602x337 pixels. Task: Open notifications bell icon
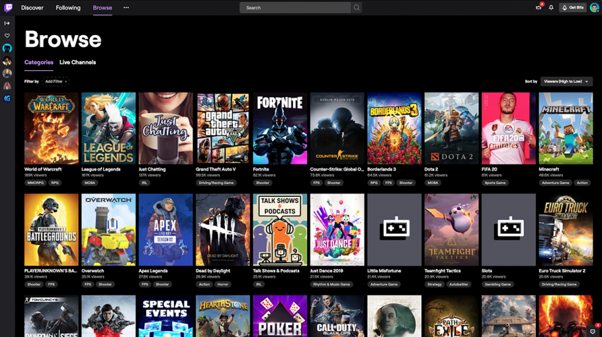tap(551, 7)
